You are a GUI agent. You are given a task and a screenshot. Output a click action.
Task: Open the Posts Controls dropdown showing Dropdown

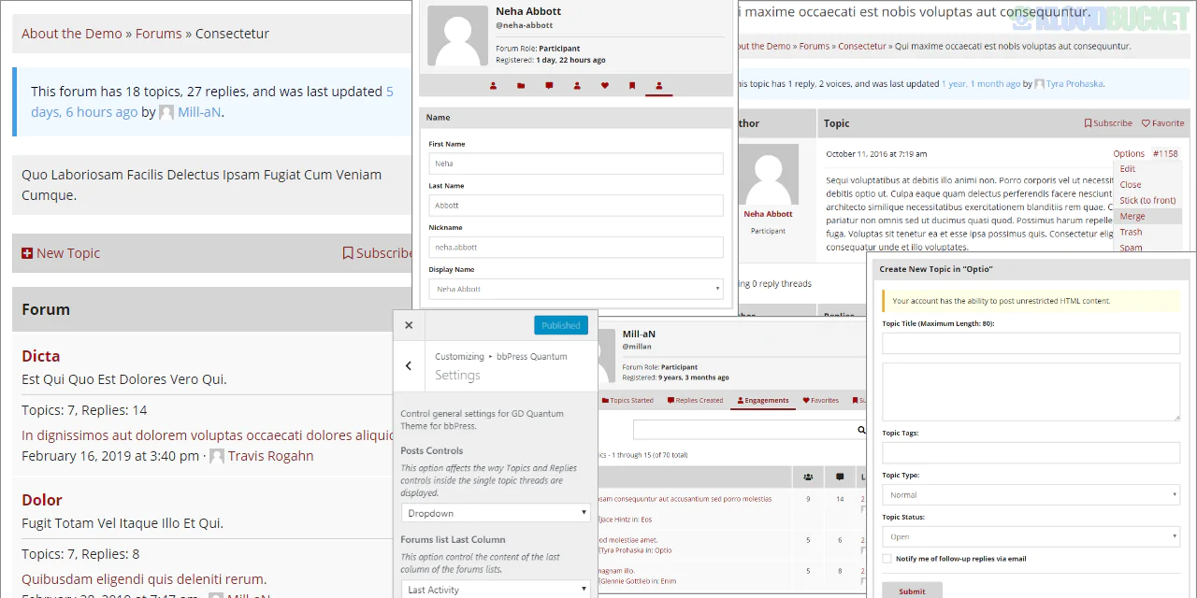click(496, 512)
